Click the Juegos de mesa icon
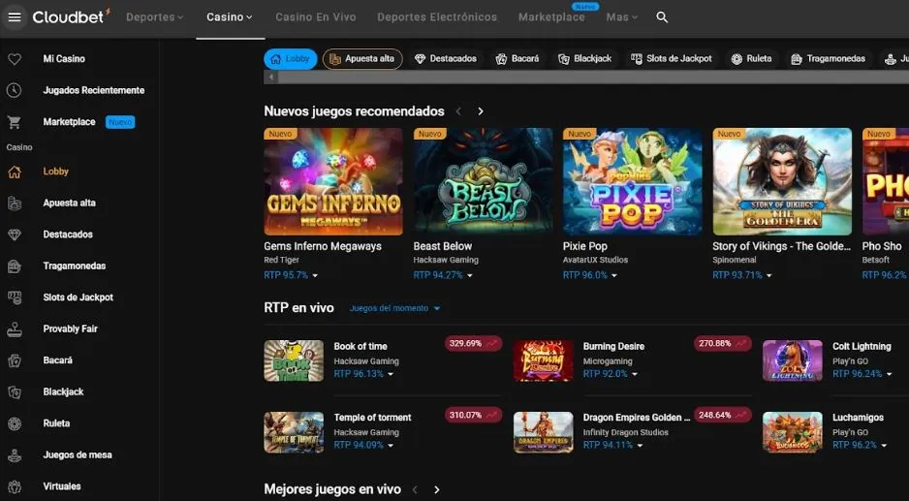 [14, 455]
